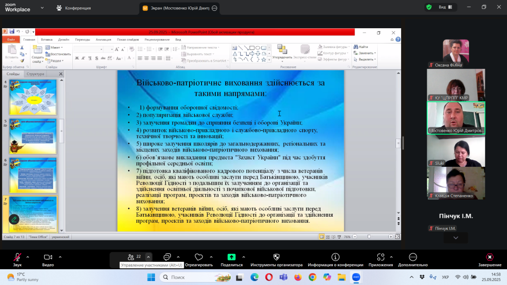Image resolution: width=507 pixels, height=285 pixels.
Task: Toggle bold Ж formatting in Шрифт group
Action: click(77, 58)
